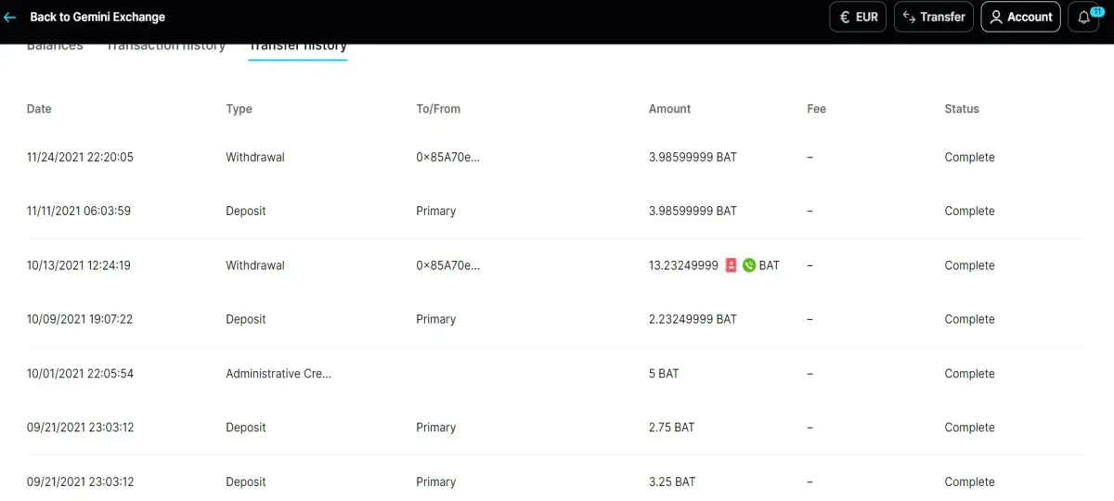Click Deposit type in 3.25 BAT row

(x=246, y=482)
